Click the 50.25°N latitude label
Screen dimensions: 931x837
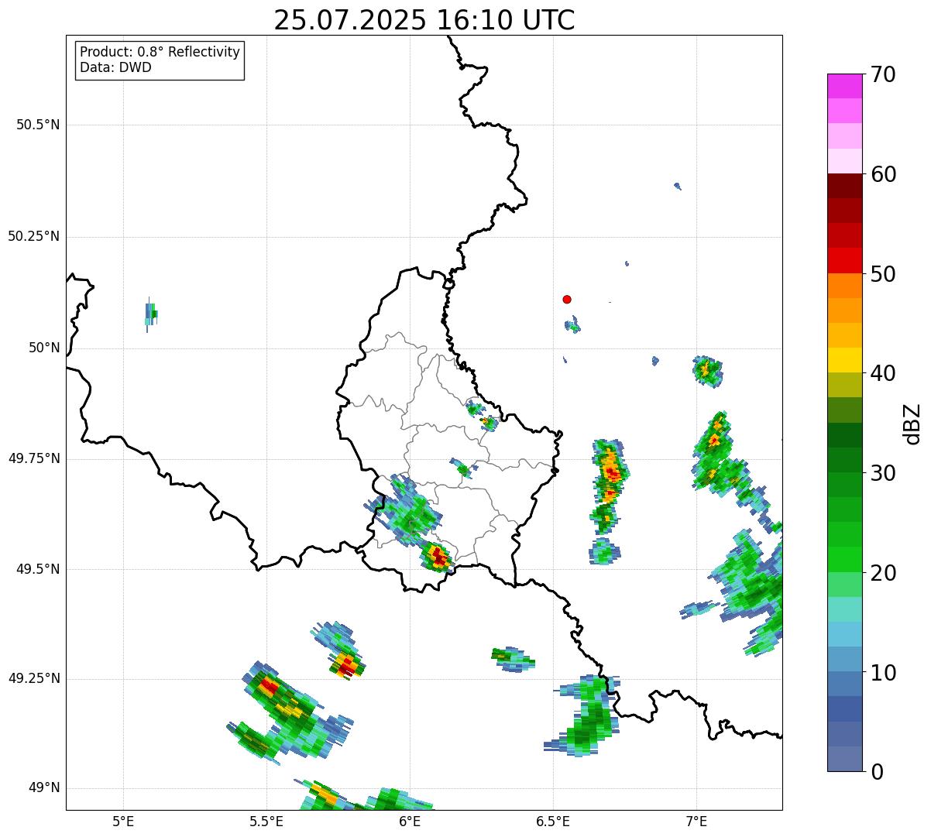[34, 236]
